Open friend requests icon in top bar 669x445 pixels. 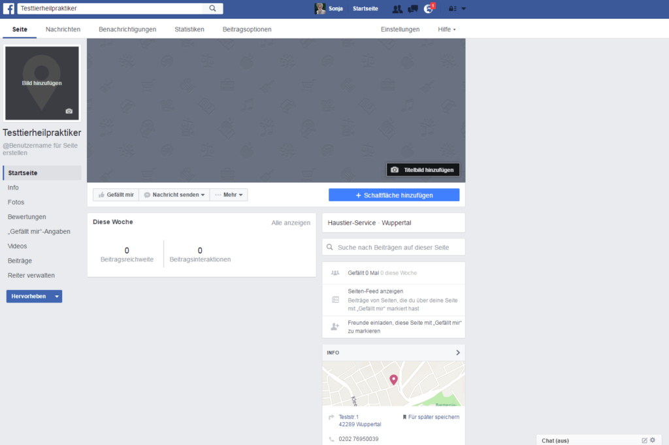[x=397, y=9]
